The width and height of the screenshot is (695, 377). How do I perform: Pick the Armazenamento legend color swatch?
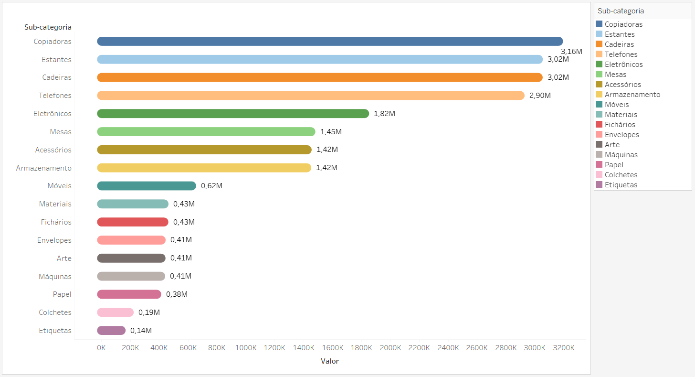click(x=599, y=94)
